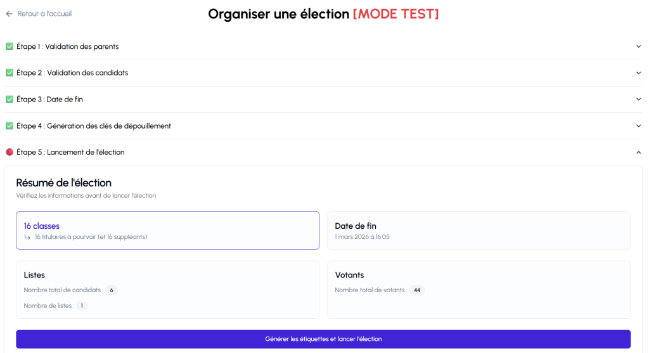
Task: Click green checkmark icon for Étape 2
Action: (10, 73)
